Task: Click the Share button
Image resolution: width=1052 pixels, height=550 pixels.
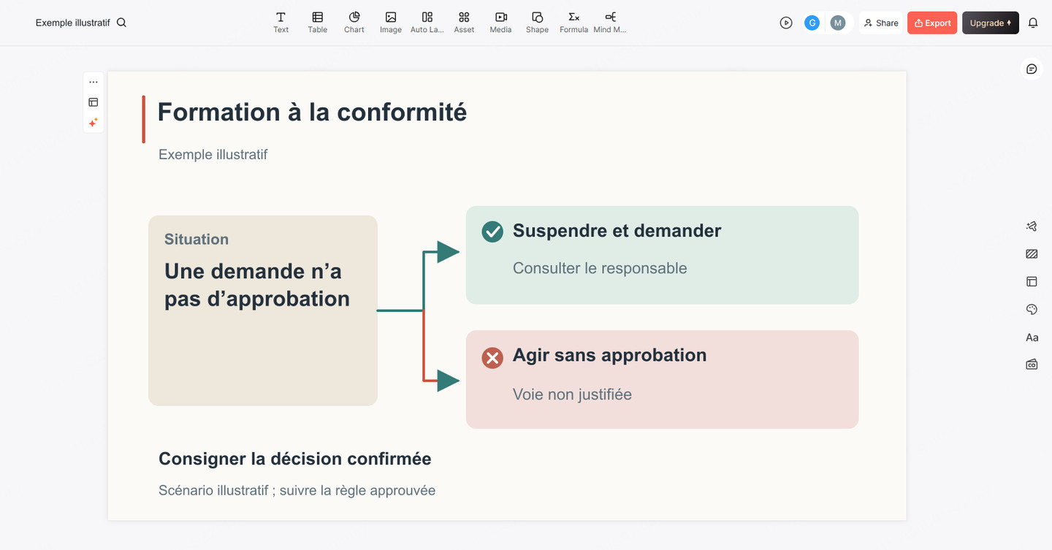Action: (x=881, y=23)
